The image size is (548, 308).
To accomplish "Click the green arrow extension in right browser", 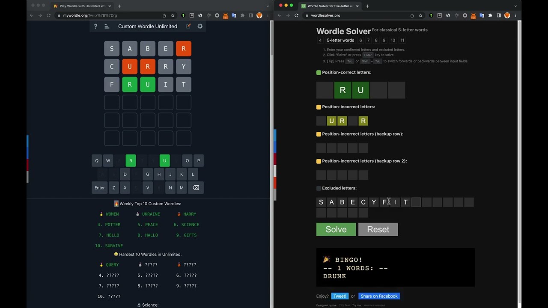I will pos(431,15).
